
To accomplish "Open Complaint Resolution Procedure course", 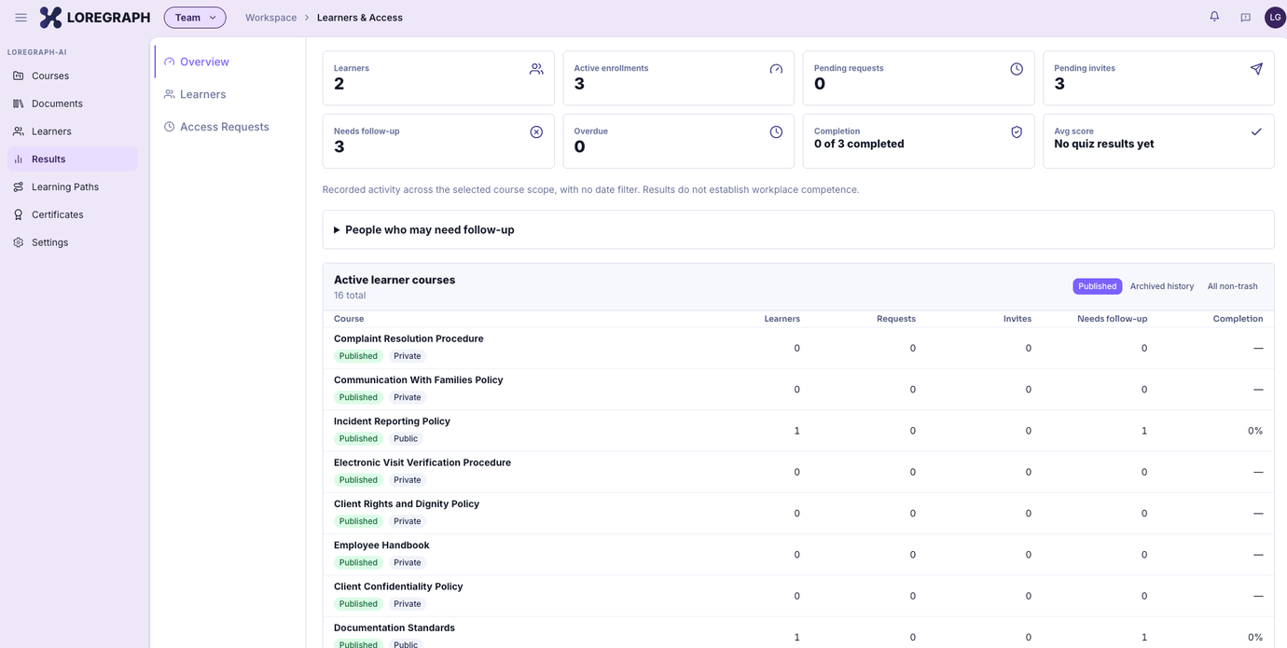I will pyautogui.click(x=408, y=338).
